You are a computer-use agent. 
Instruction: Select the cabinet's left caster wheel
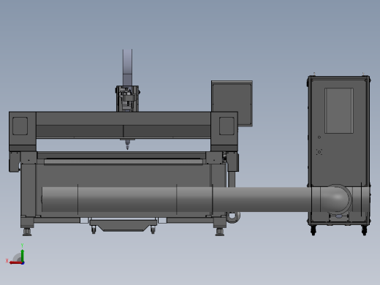click(313, 230)
